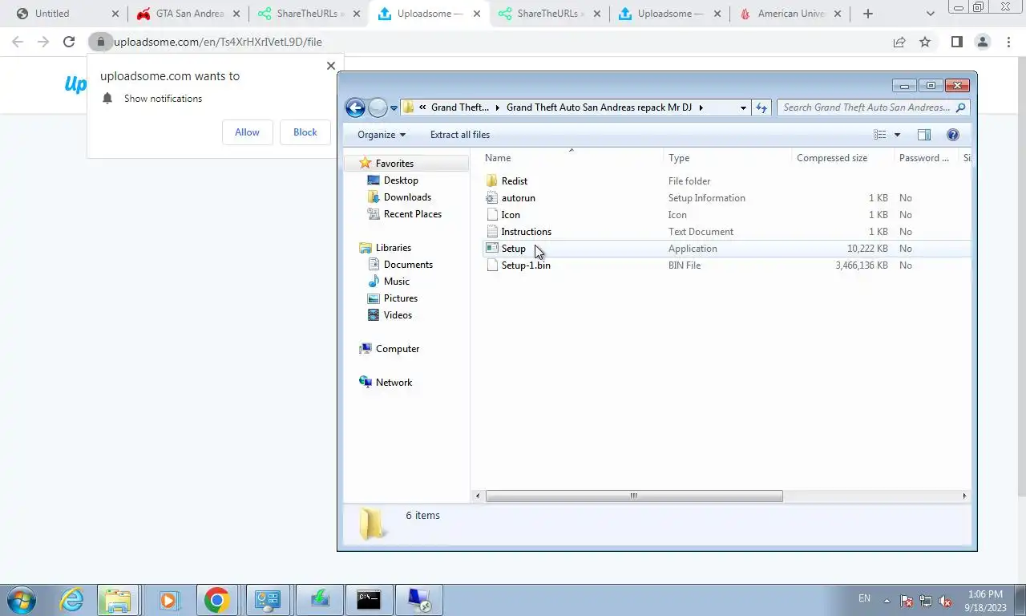Select Favorites in navigation pane
Screen dimensions: 1026x616
coord(394,163)
